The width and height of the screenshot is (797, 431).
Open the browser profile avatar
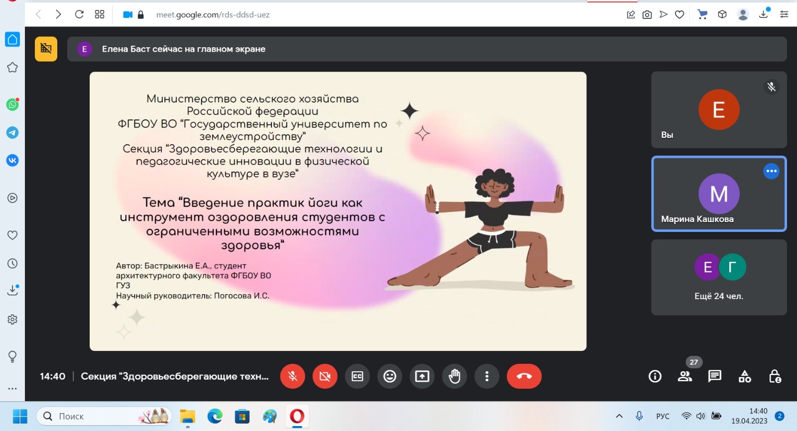(743, 14)
